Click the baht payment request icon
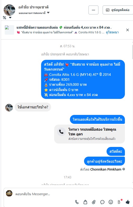 [x=119, y=202]
